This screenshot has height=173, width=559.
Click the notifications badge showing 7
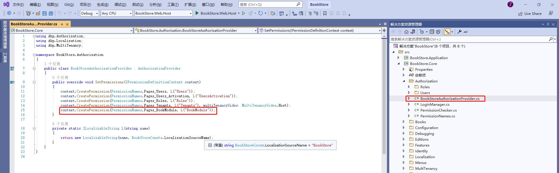[510, 4]
